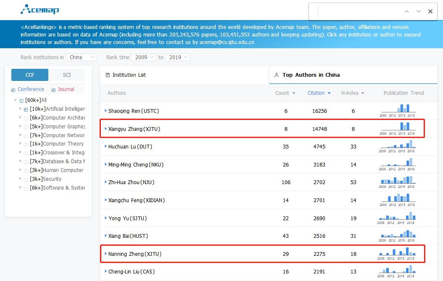Image resolution: width=443 pixels, height=281 pixels.
Task: Toggle the Conference checkbox
Action: [13, 90]
